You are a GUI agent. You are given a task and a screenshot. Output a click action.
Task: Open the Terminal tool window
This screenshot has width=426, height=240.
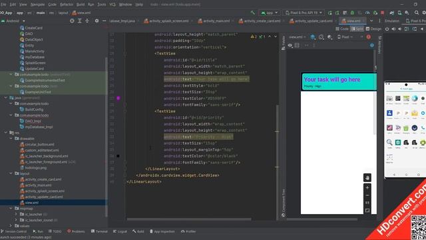[99, 231]
